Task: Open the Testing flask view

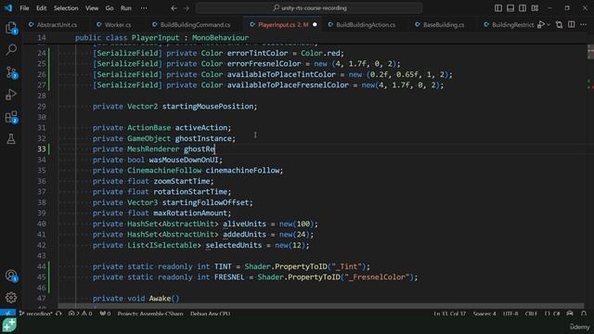Action: [x=11, y=138]
